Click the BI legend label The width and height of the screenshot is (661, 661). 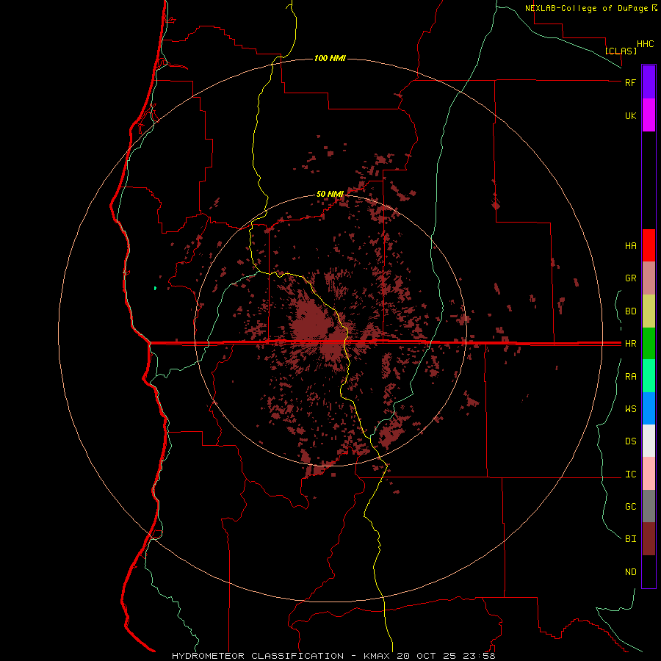[630, 539]
